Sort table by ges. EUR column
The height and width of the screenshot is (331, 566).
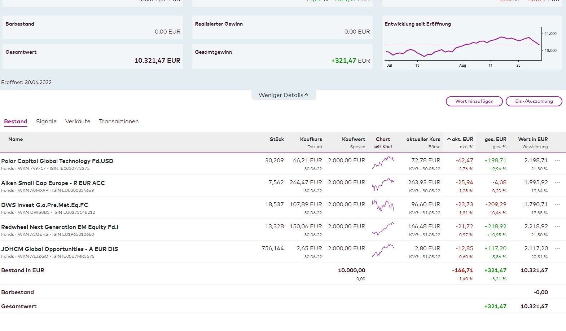tap(495, 139)
